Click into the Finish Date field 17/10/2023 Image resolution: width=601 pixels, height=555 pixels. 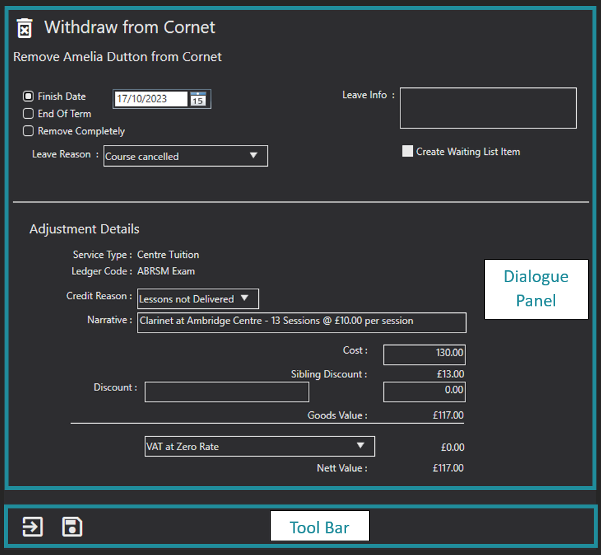coord(151,99)
